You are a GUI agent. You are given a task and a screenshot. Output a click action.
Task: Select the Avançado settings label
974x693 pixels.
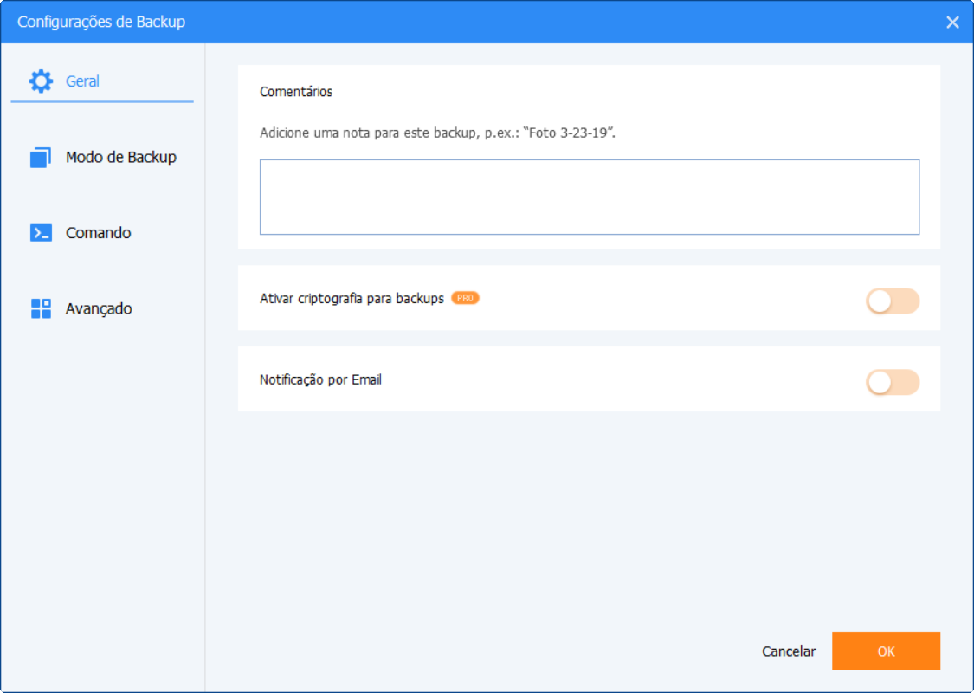99,309
